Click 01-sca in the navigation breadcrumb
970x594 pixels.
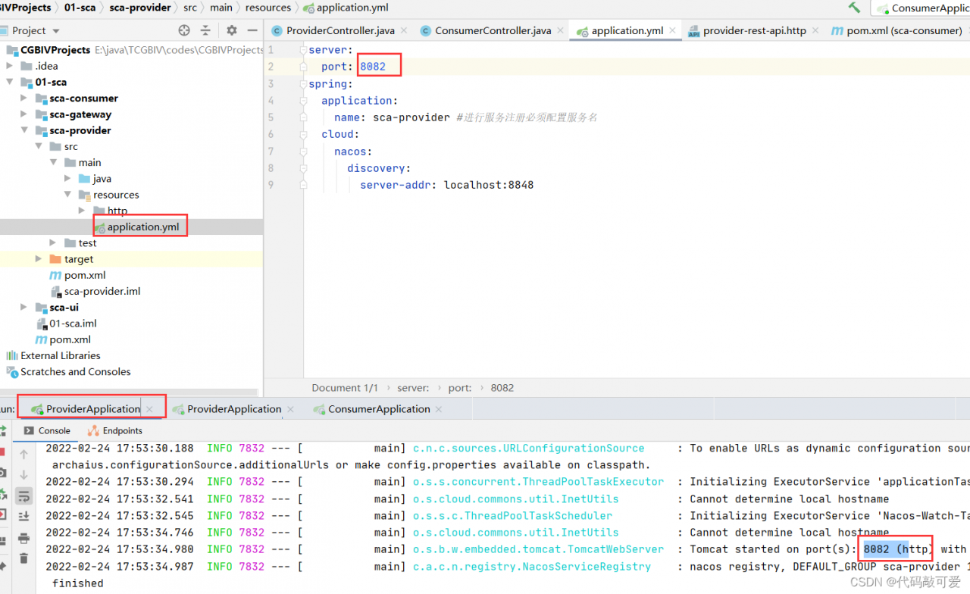80,8
